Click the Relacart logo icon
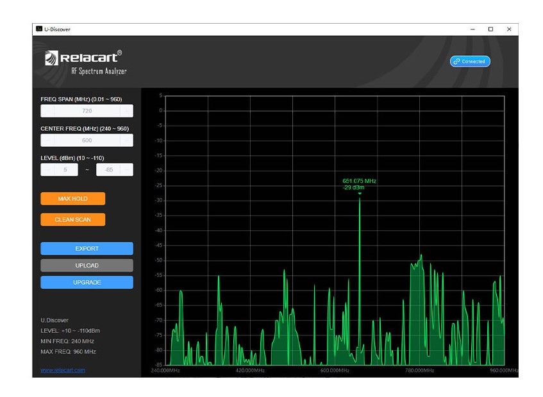 tap(51, 58)
